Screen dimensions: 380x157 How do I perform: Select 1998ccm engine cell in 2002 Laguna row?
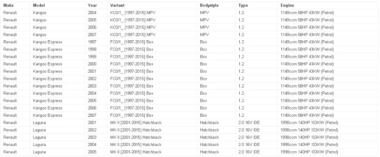[x=309, y=130]
